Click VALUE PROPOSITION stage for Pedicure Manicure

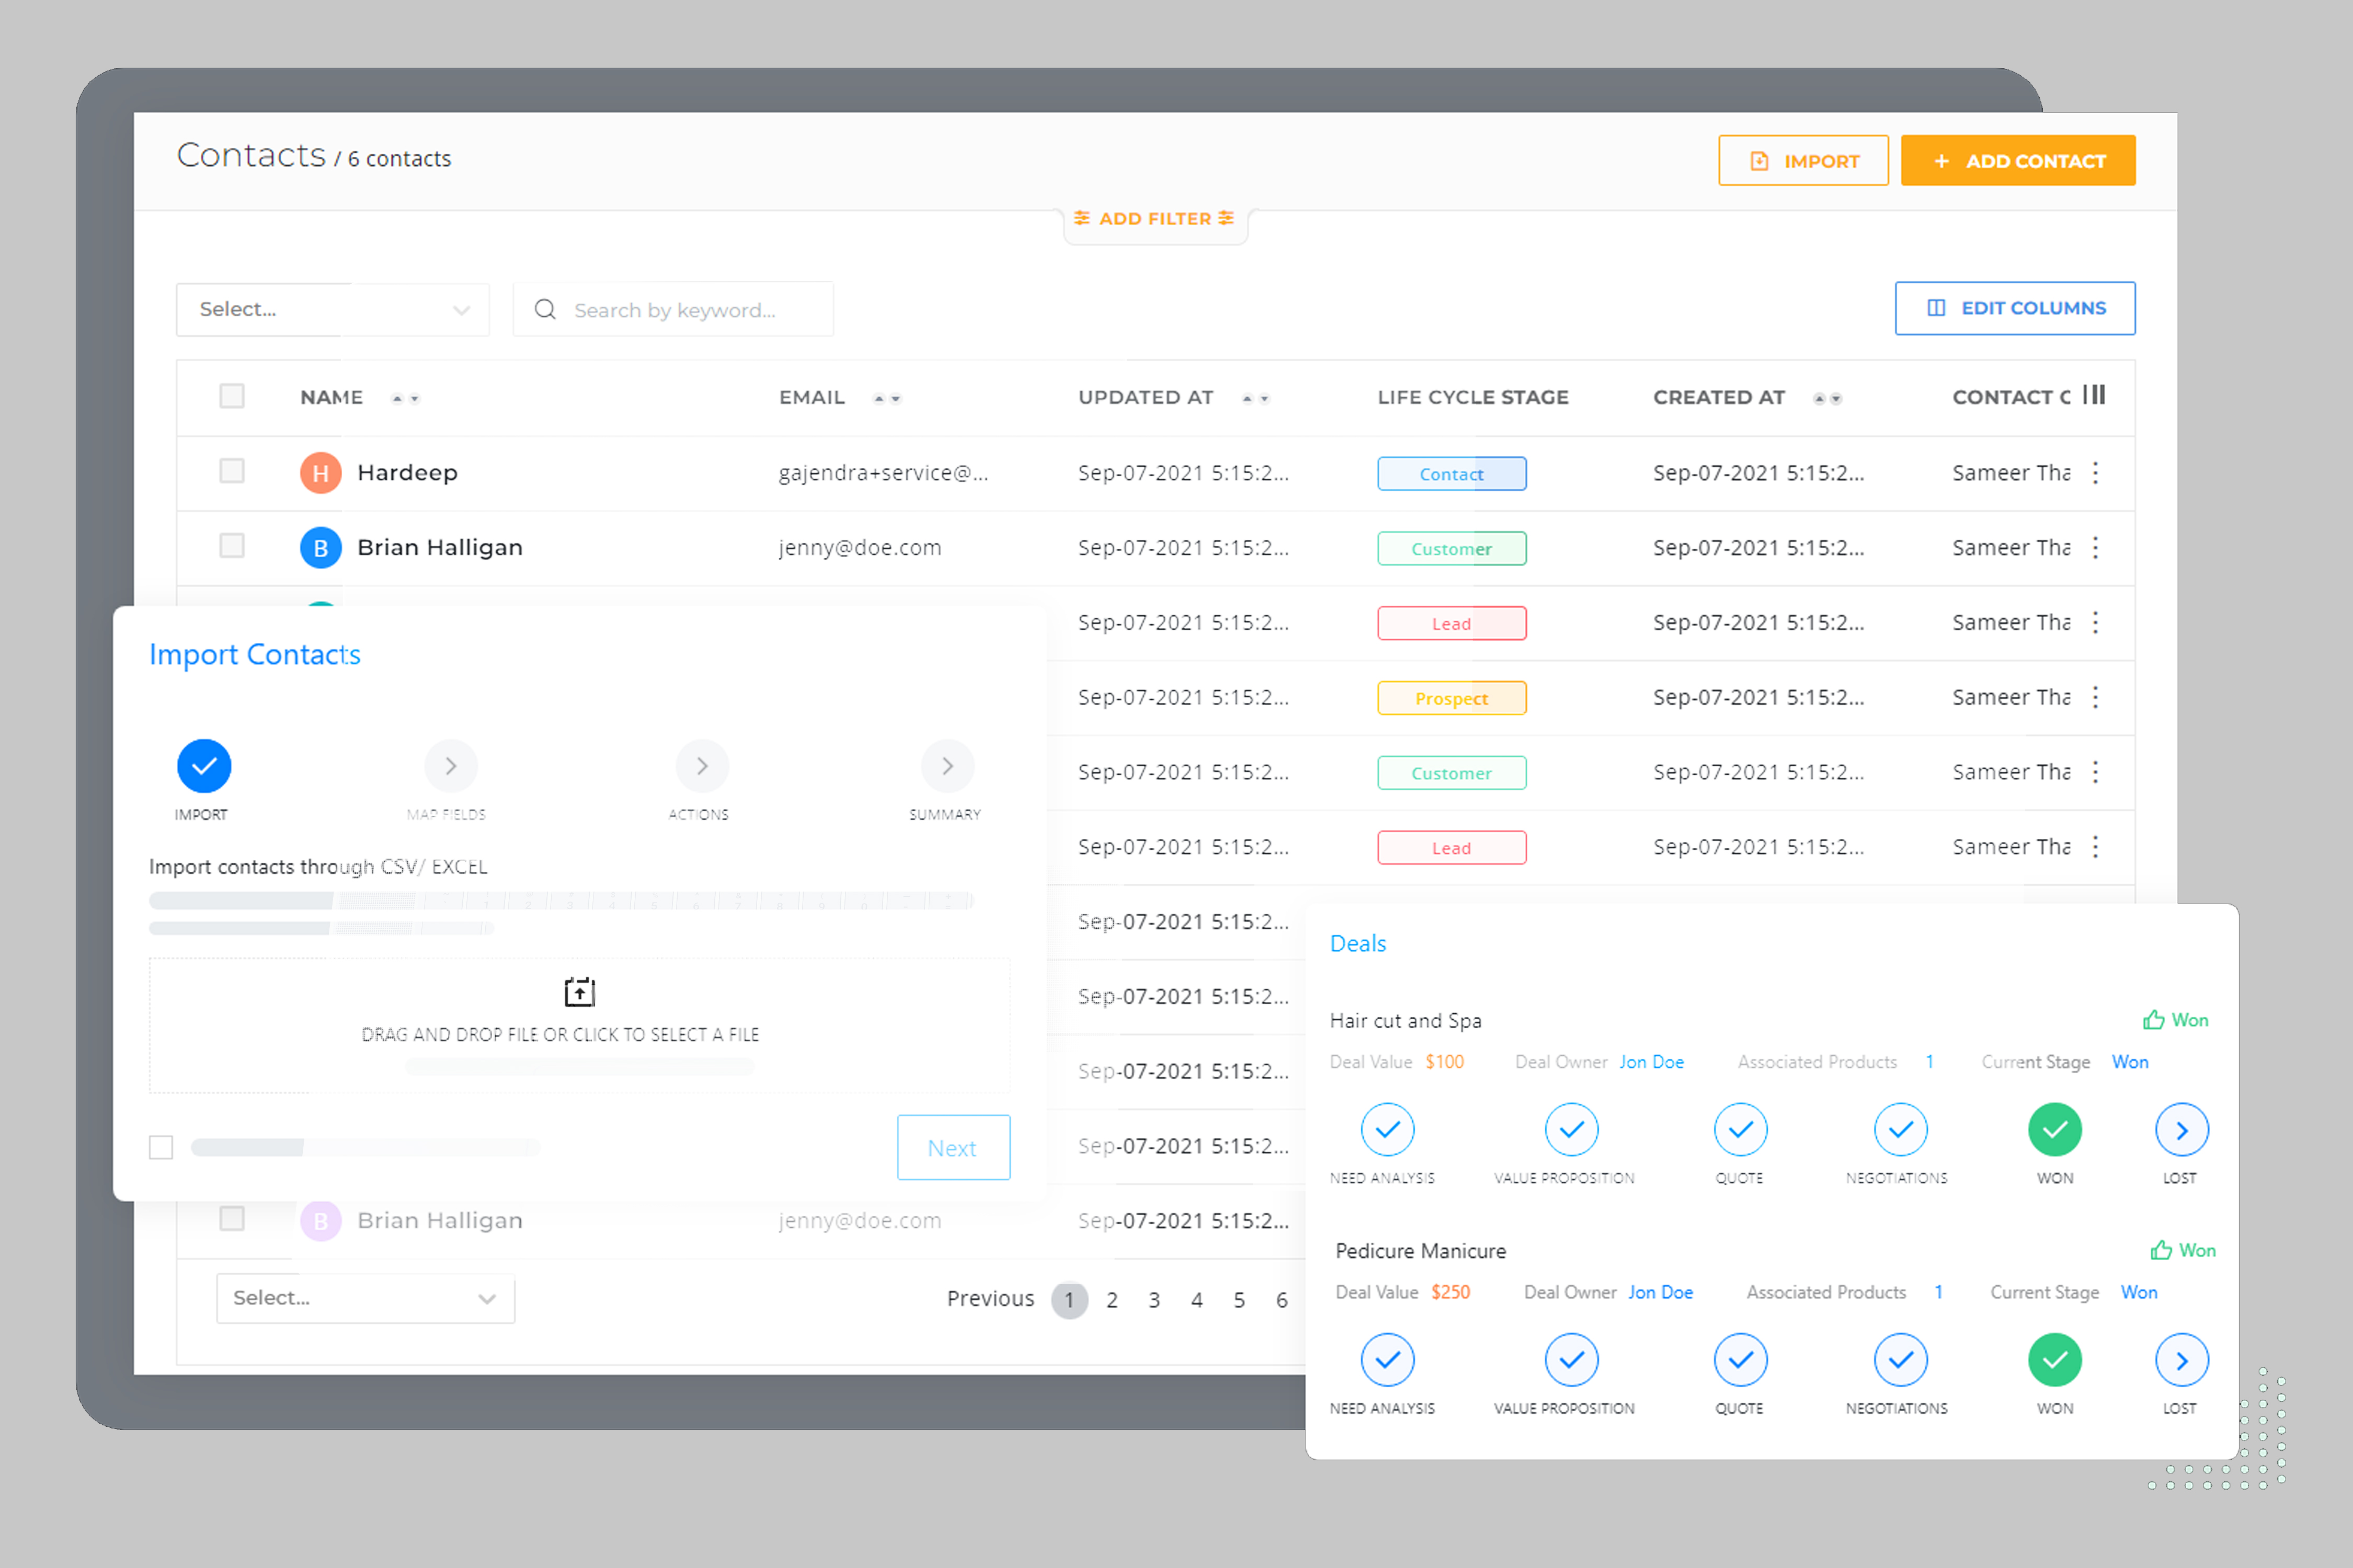[1572, 1360]
